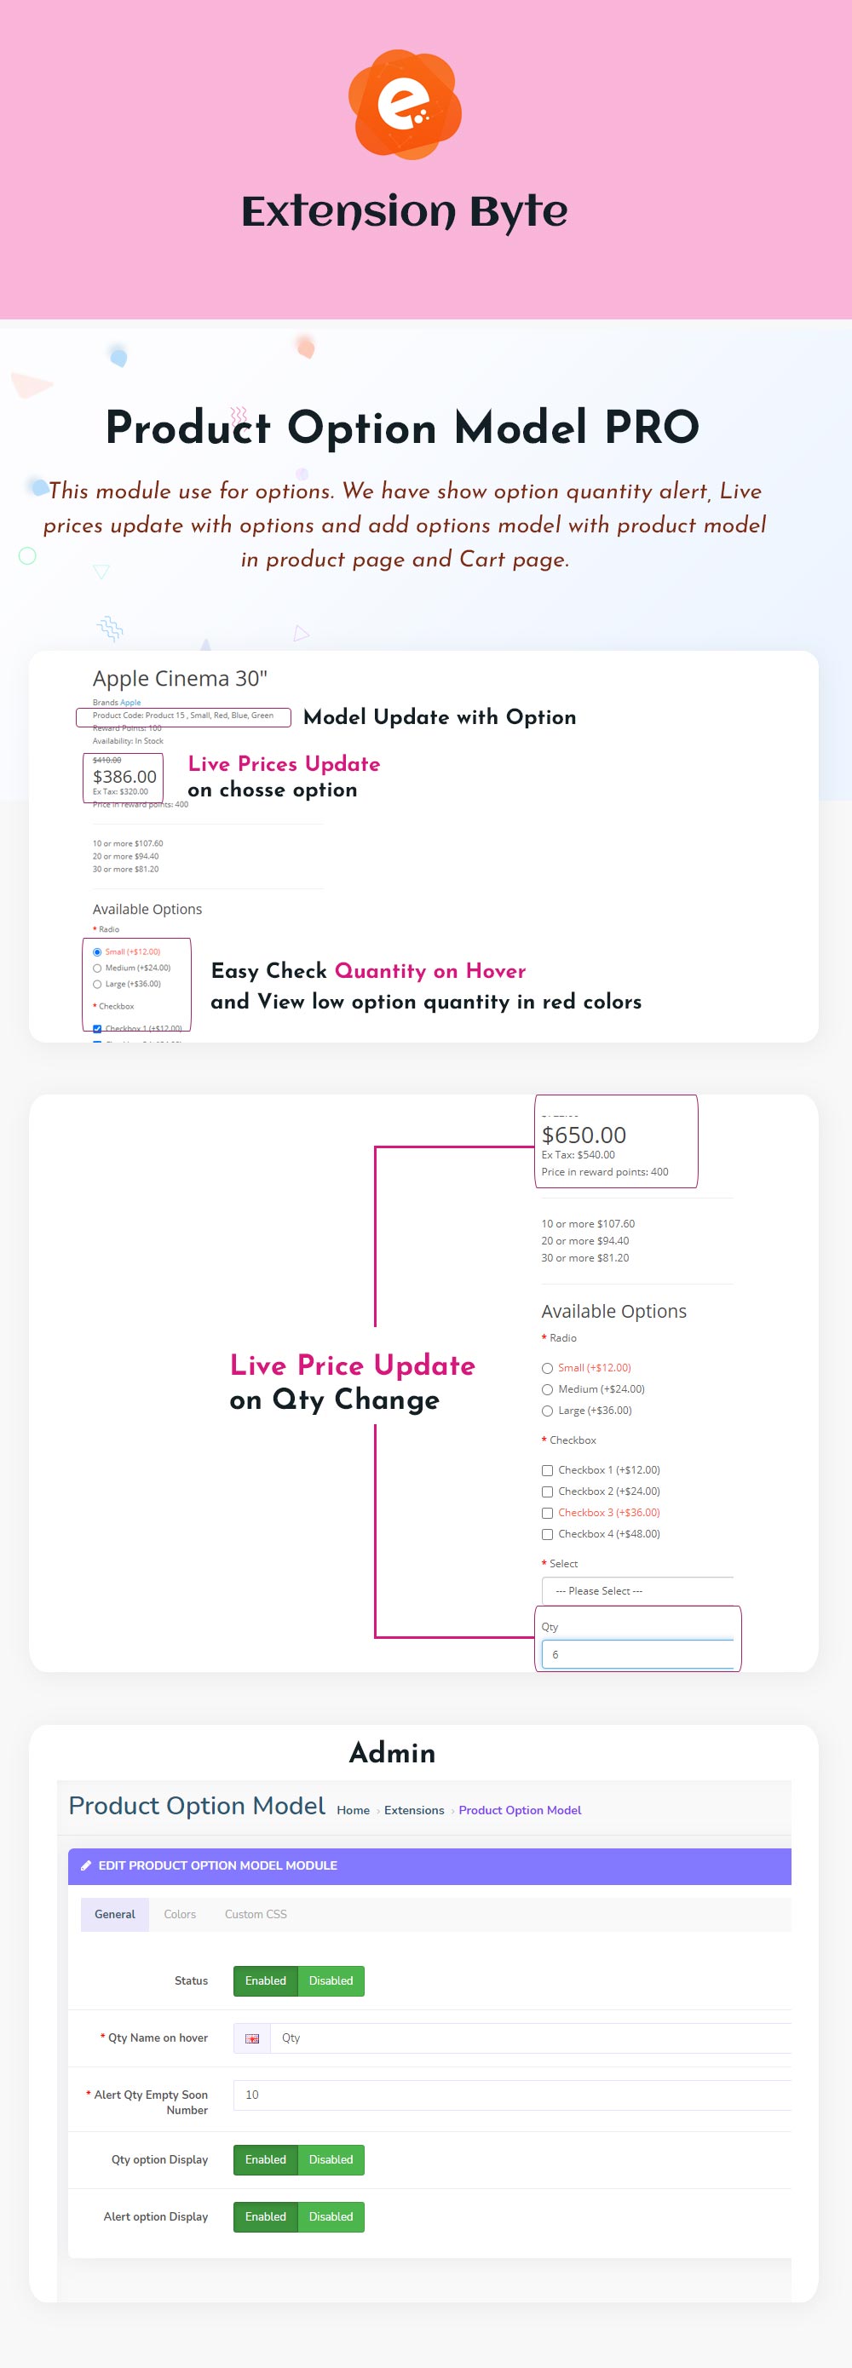The width and height of the screenshot is (852, 2368).
Task: Select Large radio under Apple Cinema 30" options
Action: tap(97, 985)
